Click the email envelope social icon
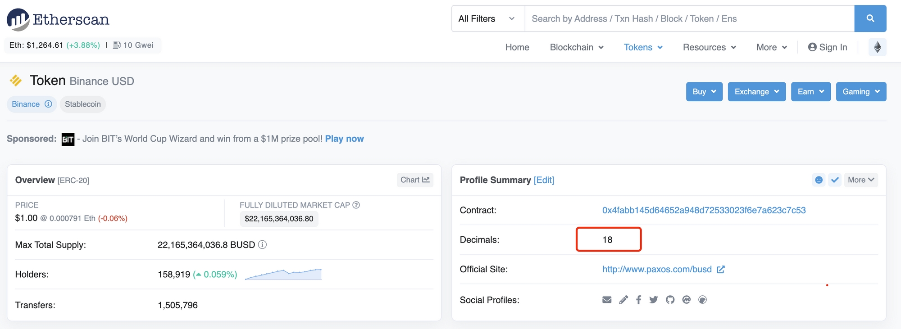 click(x=607, y=300)
